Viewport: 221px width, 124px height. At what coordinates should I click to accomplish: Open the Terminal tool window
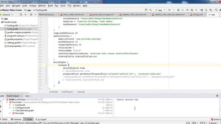[16, 120]
